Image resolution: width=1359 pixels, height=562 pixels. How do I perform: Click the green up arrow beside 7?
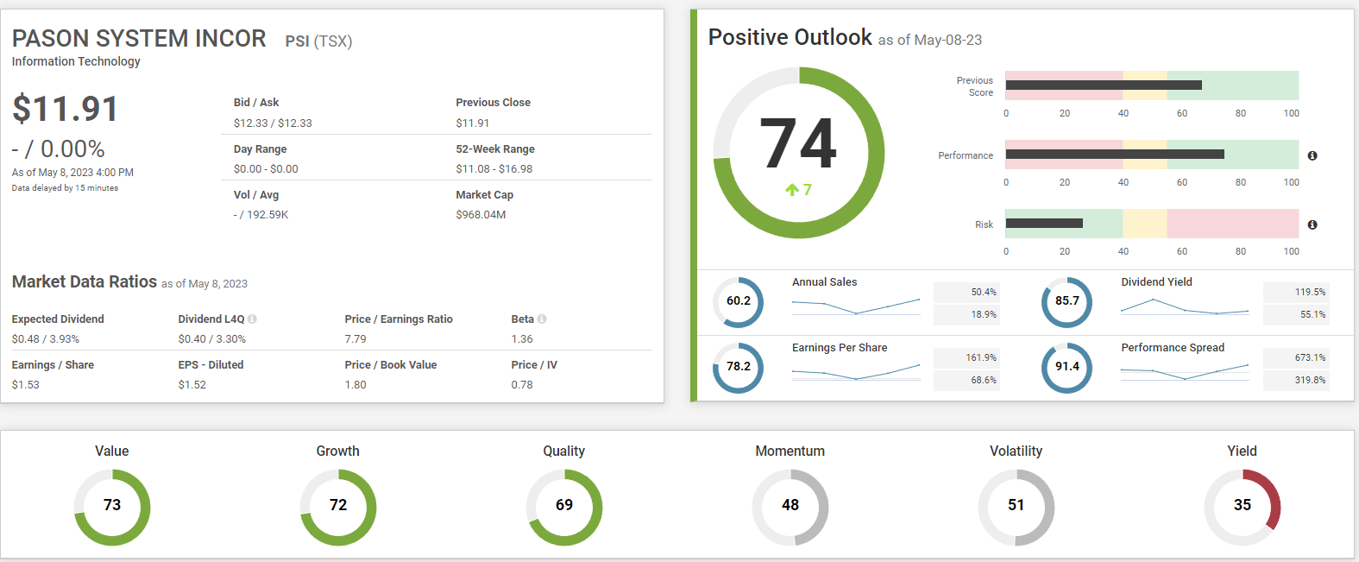click(x=791, y=190)
